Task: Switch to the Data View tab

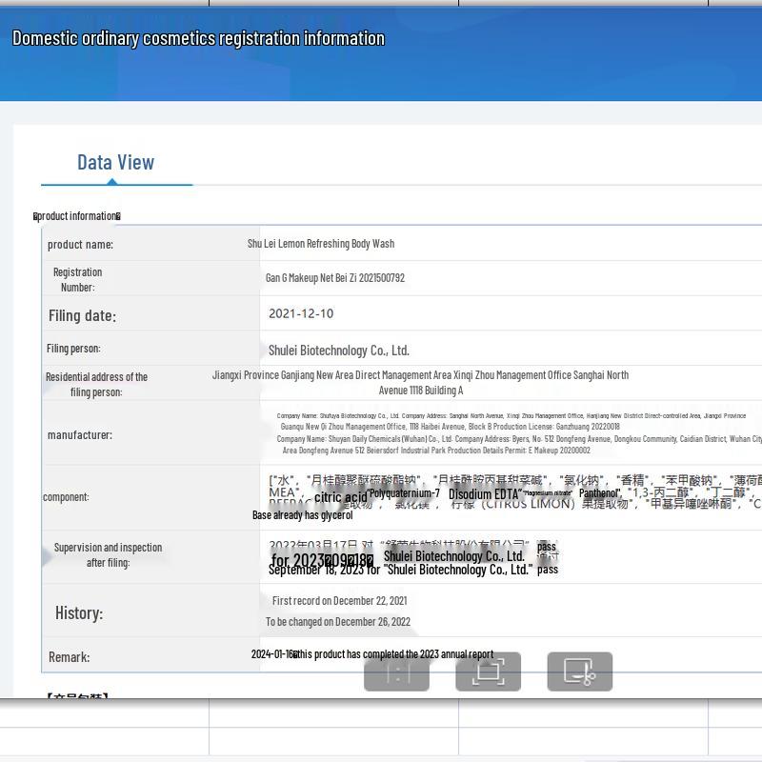Action: tap(115, 163)
